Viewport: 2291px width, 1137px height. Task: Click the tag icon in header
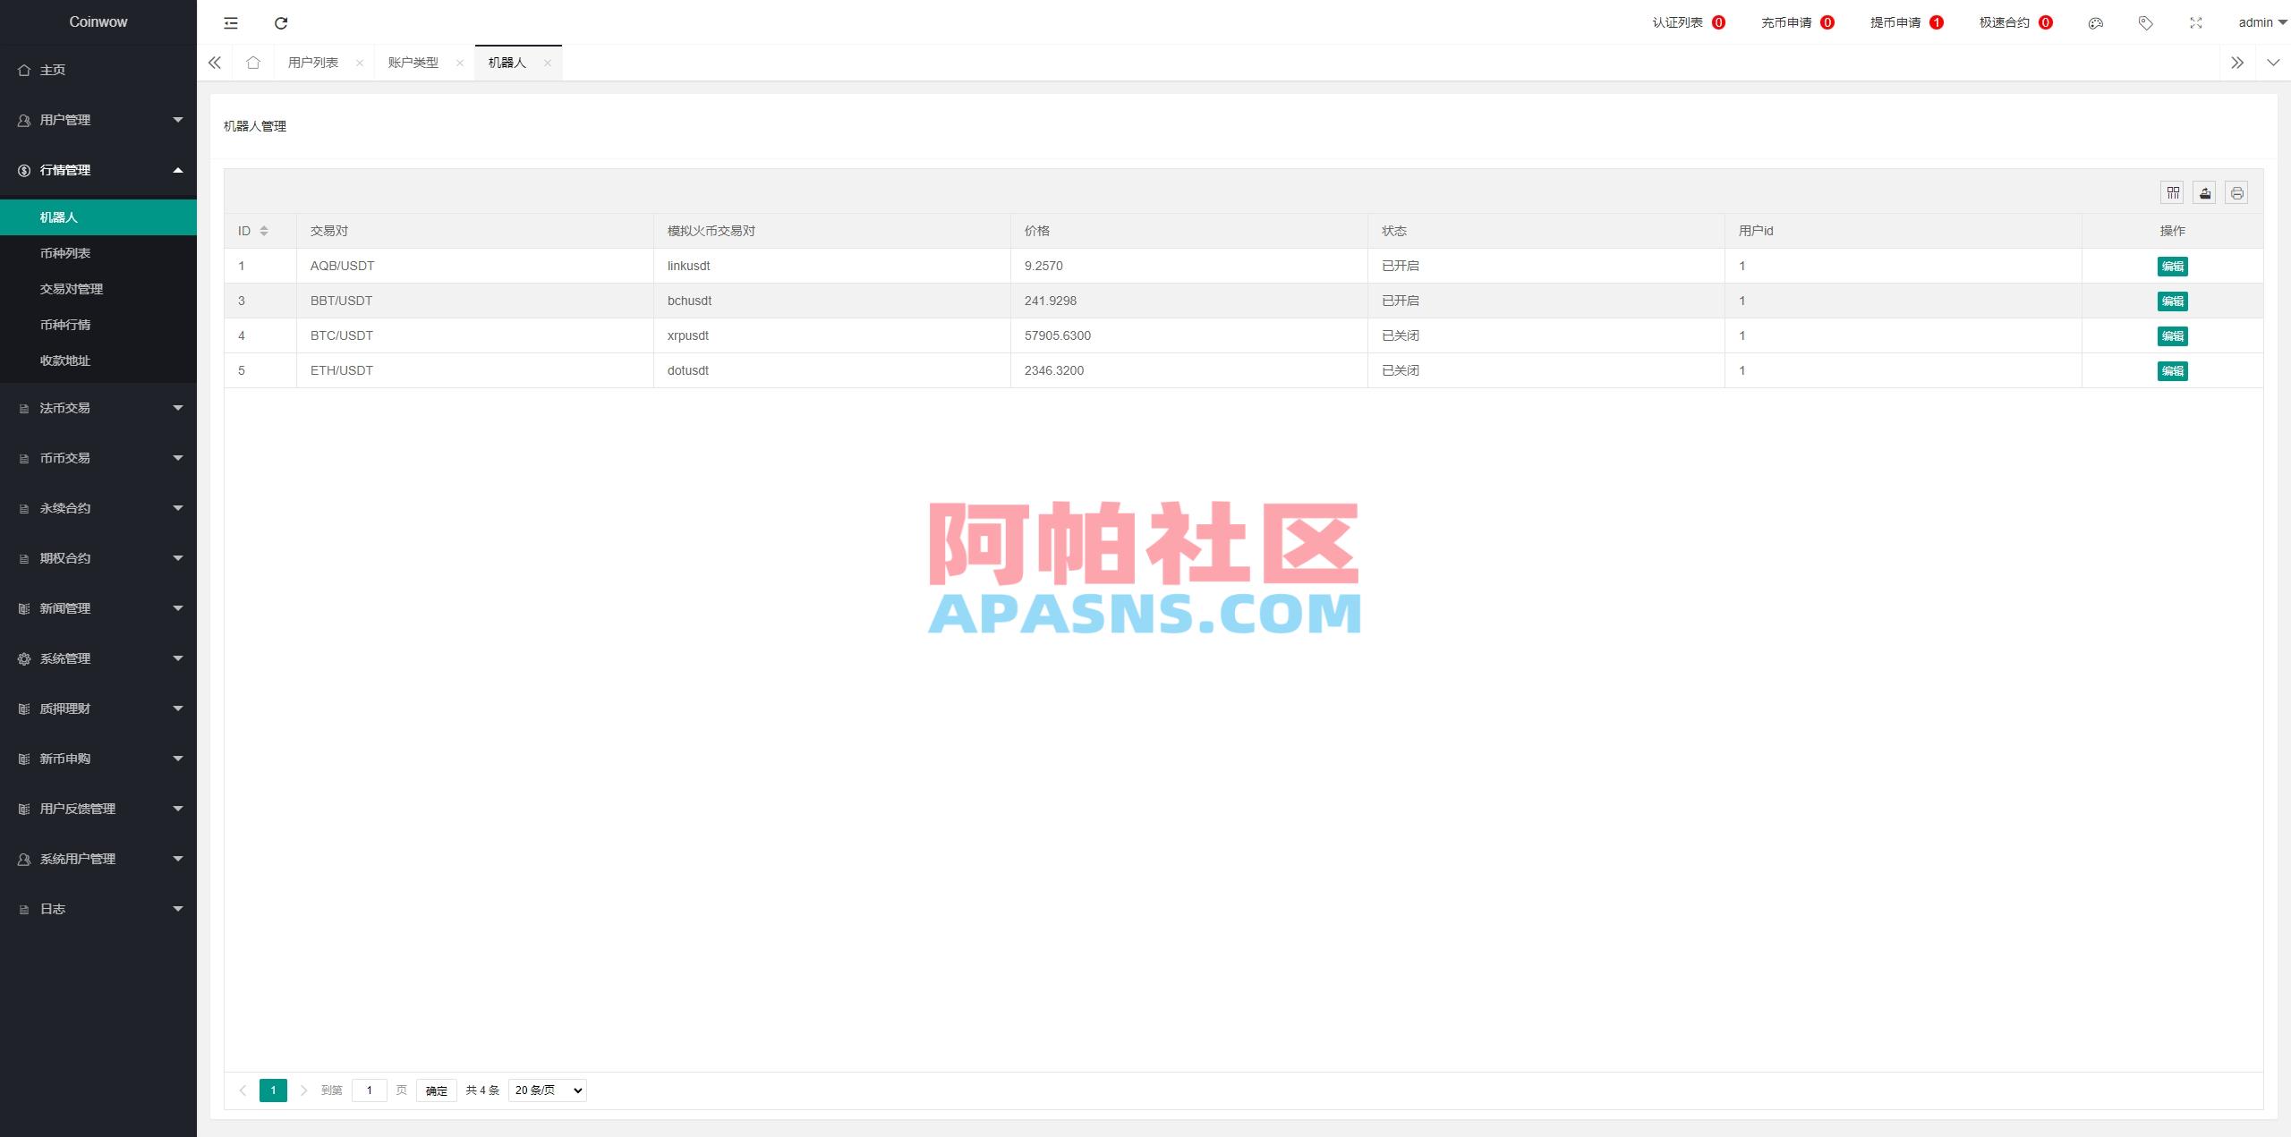coord(2145,23)
